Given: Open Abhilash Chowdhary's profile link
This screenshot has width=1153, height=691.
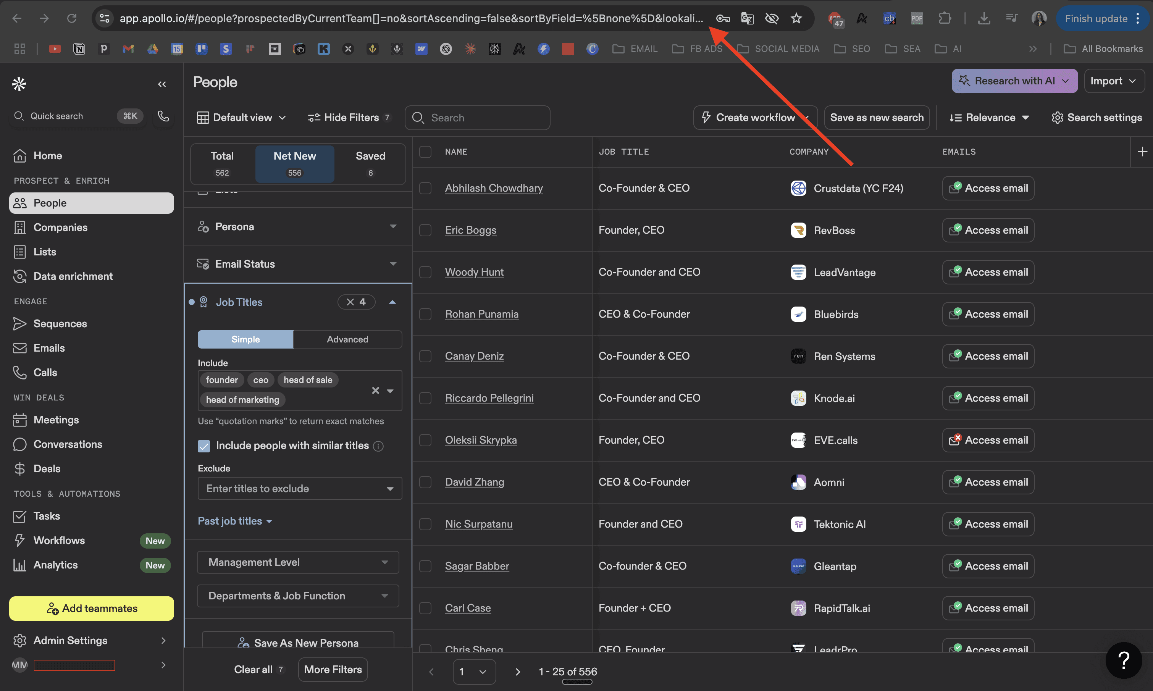Looking at the screenshot, I should [x=494, y=188].
